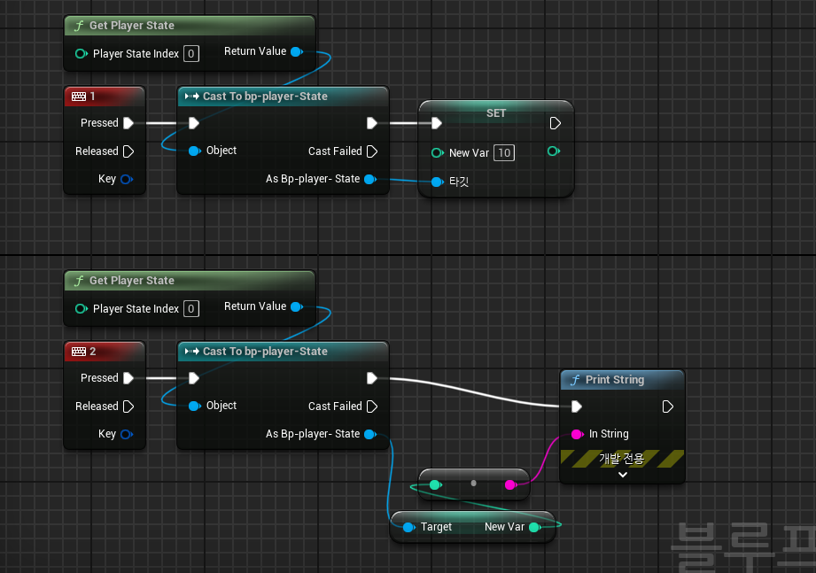816x573 pixels.
Task: Select the top Cast To bp-player-State node title
Action: point(265,97)
